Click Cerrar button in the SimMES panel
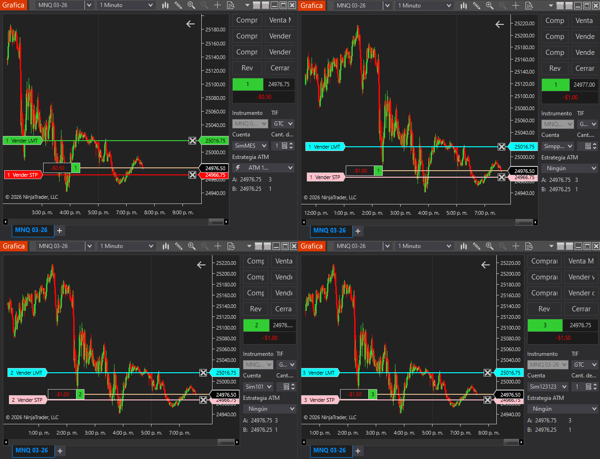 pos(280,68)
